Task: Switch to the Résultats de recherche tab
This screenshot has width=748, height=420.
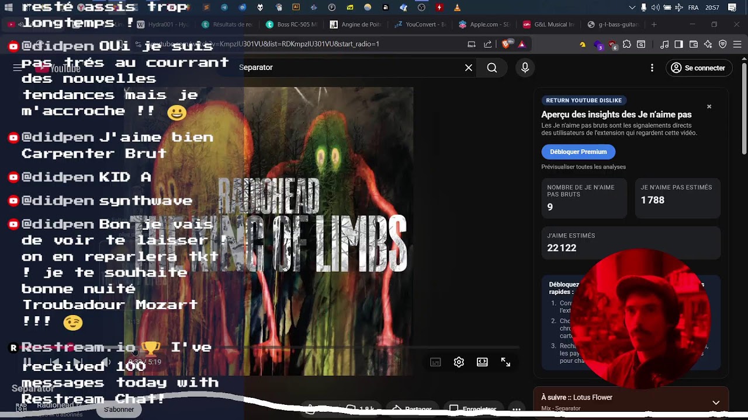Action: 227,24
